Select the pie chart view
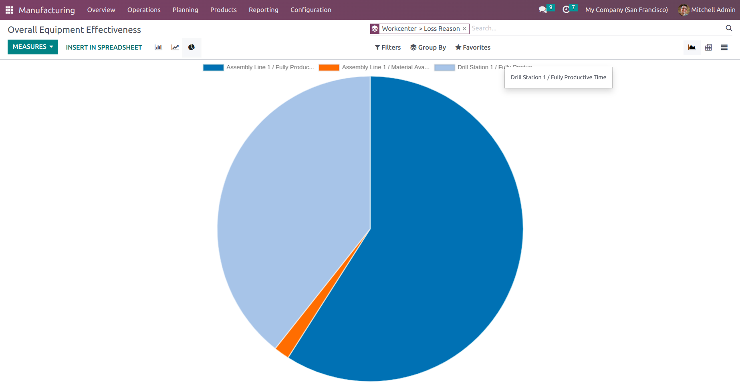The width and height of the screenshot is (740, 382). 192,47
